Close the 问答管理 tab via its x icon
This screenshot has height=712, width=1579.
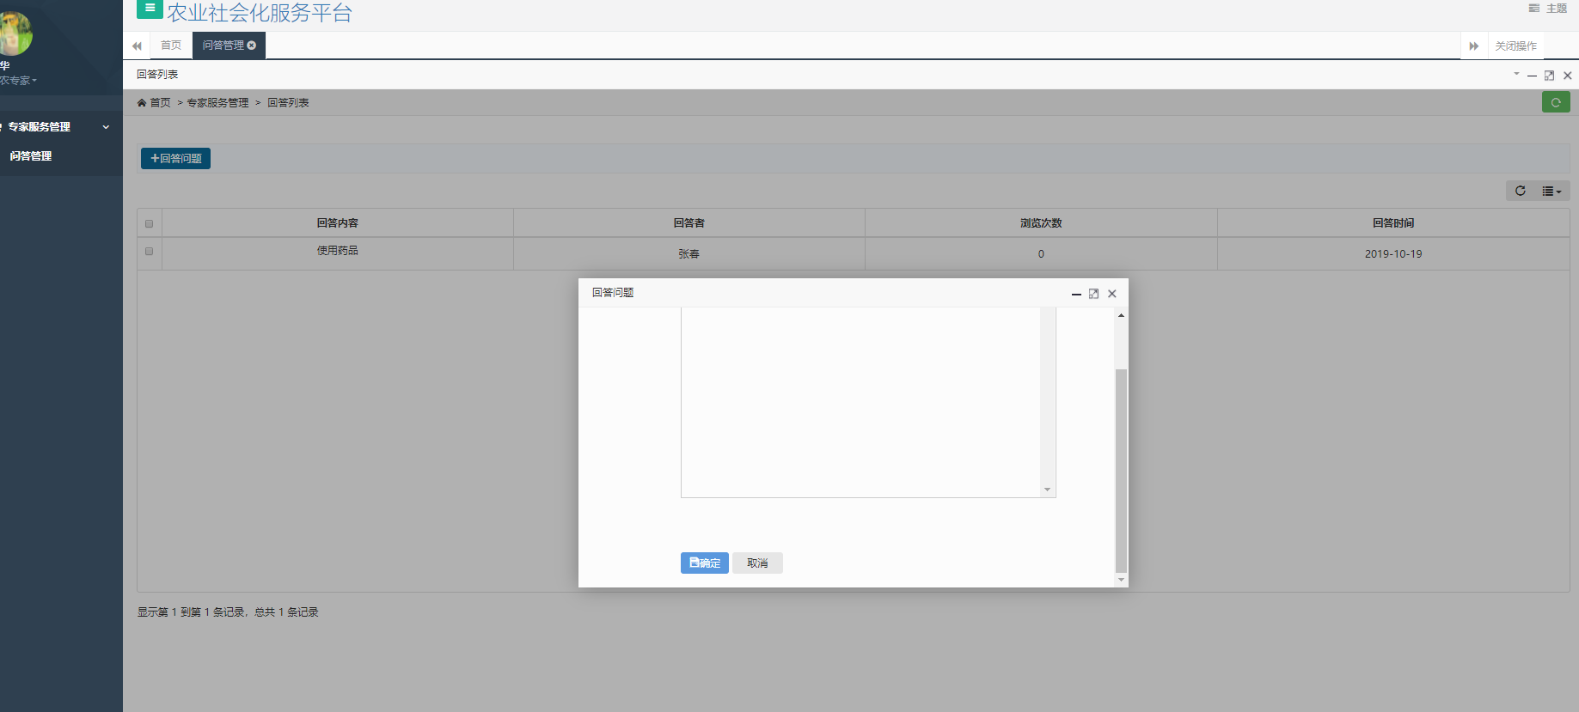tap(252, 46)
